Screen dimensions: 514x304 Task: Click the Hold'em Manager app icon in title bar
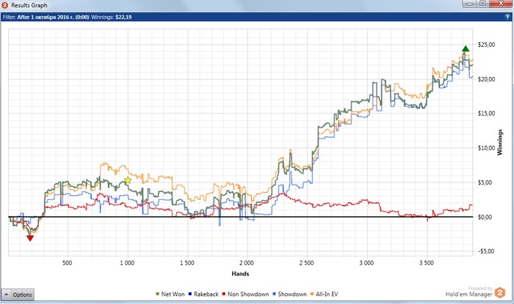(5, 5)
